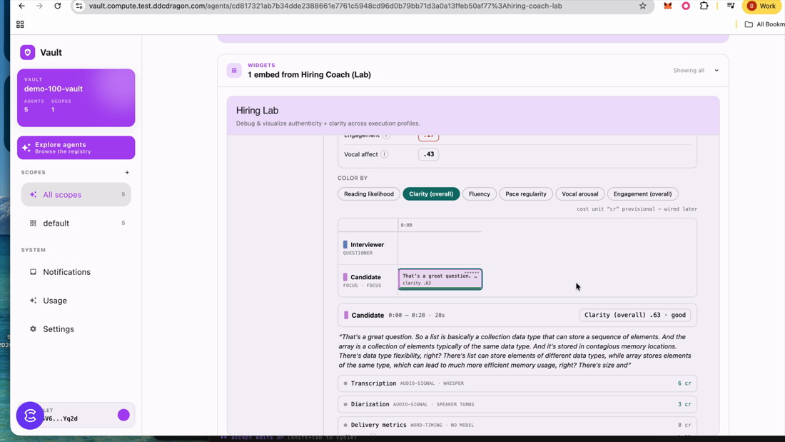This screenshot has height=442, width=785.
Task: Reload the page
Action: click(58, 6)
